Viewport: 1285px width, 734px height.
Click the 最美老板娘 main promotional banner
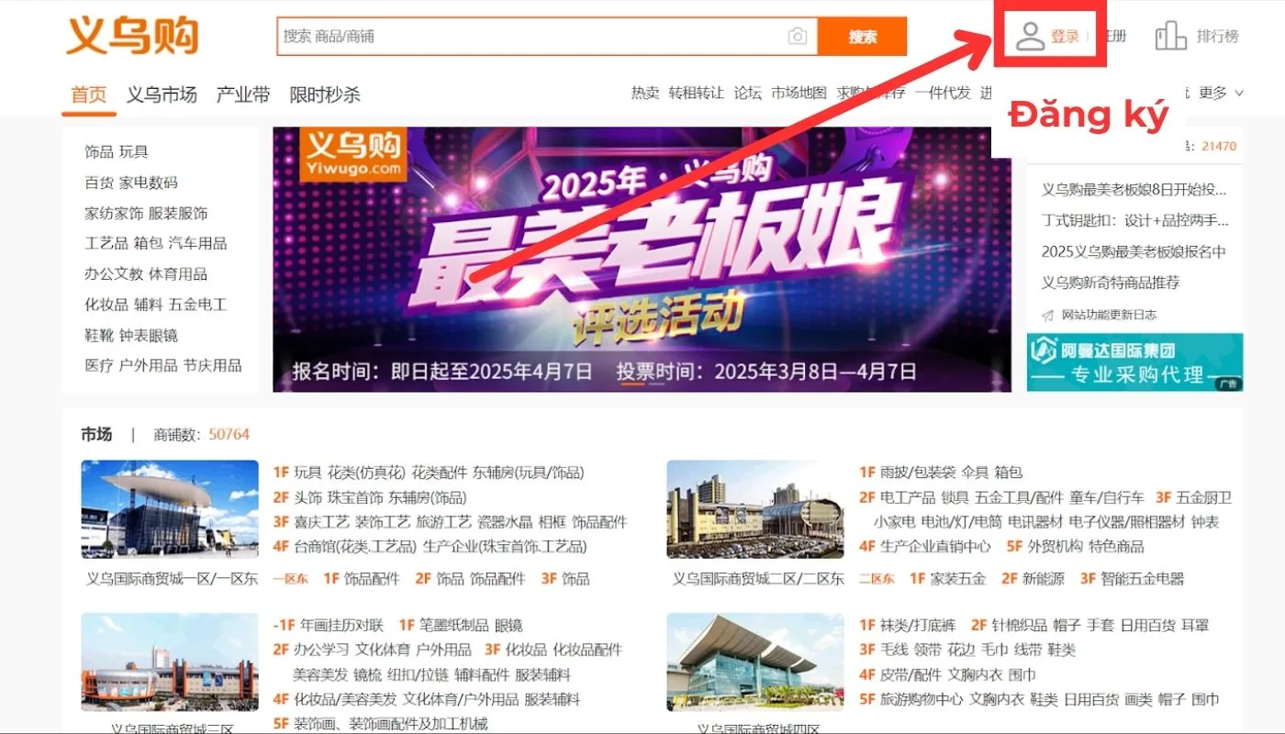(642, 260)
